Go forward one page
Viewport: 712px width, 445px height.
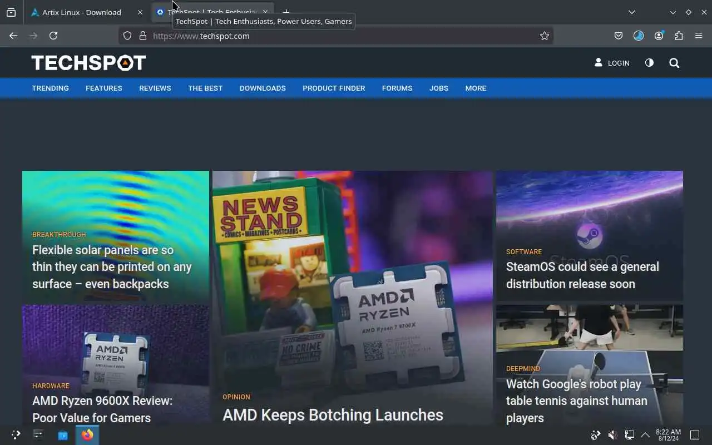point(33,36)
